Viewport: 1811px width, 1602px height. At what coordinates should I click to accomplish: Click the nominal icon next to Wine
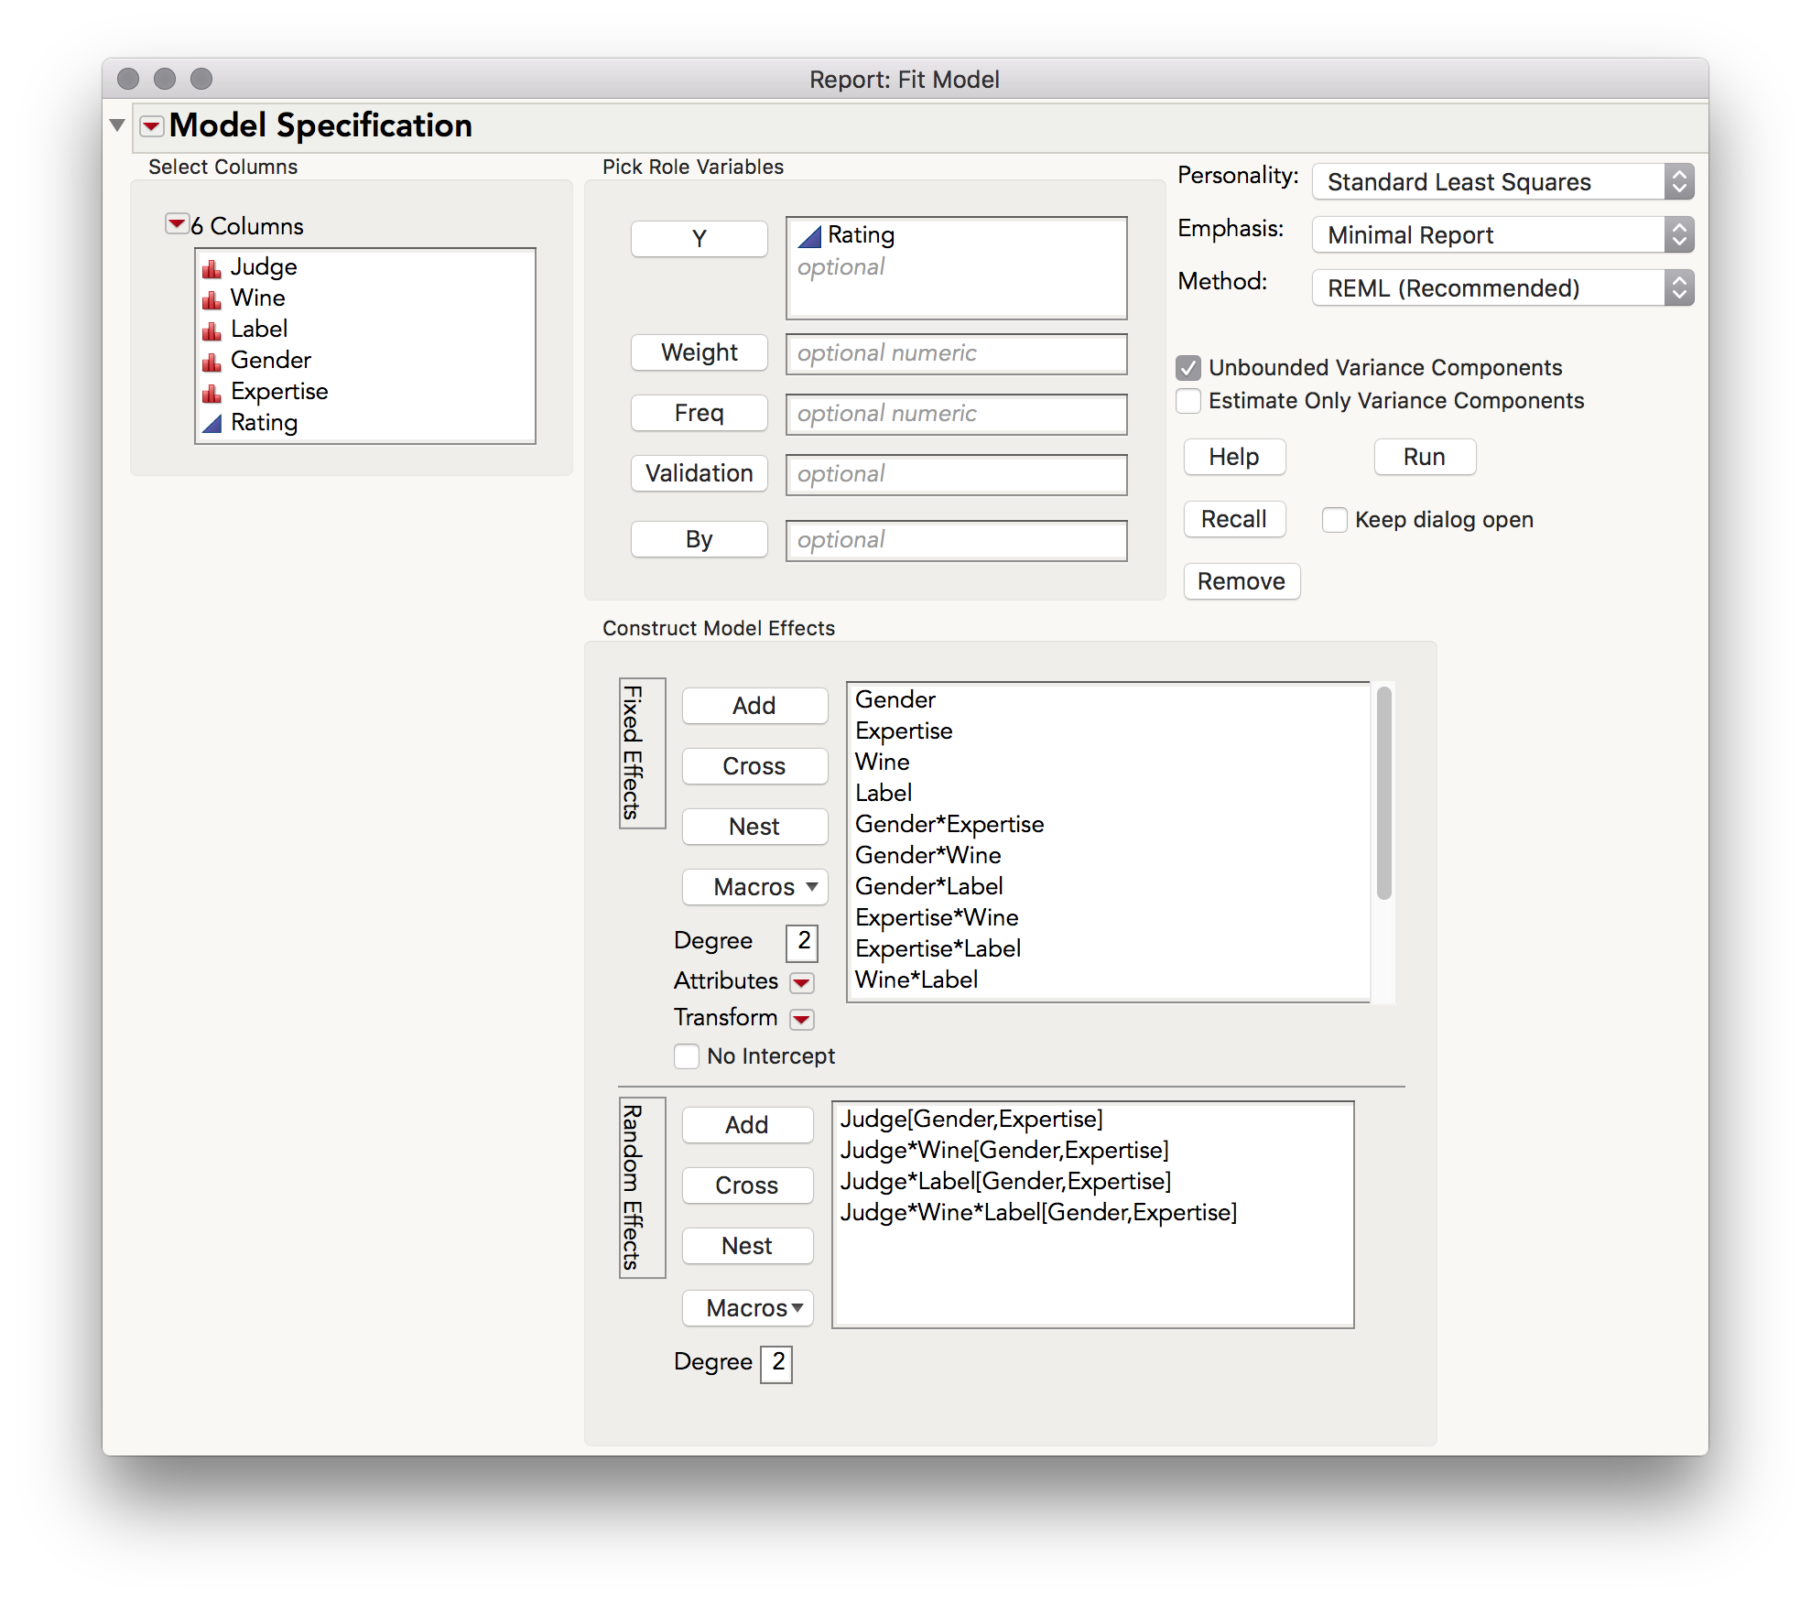coord(212,298)
